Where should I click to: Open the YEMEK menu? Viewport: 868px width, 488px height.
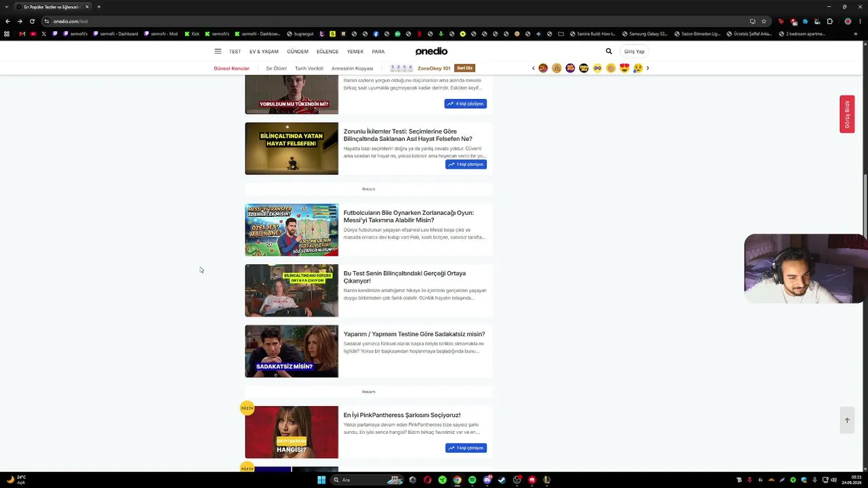(355, 52)
